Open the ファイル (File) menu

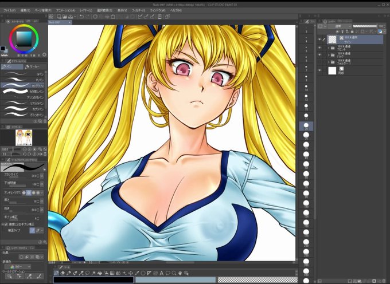pyautogui.click(x=9, y=10)
